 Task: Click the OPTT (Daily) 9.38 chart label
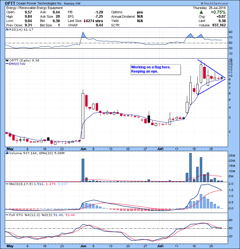click(24, 61)
